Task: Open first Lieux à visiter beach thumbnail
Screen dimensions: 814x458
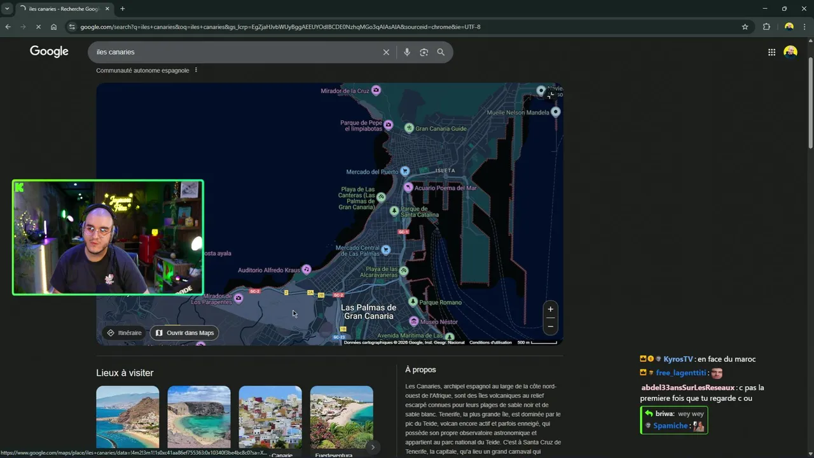Action: coord(127,417)
